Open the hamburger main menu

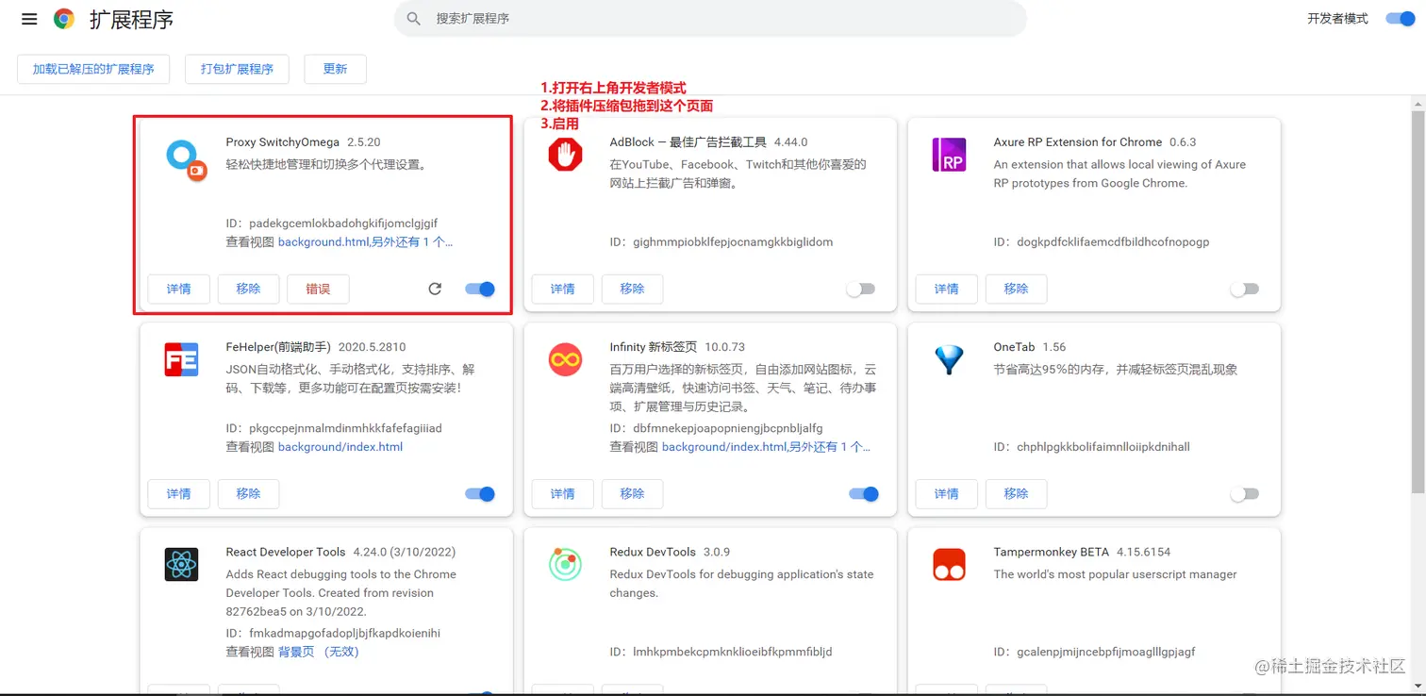[x=29, y=19]
